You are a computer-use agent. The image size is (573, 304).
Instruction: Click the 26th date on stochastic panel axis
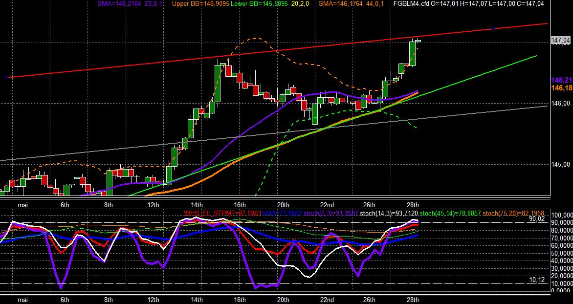[x=370, y=300]
